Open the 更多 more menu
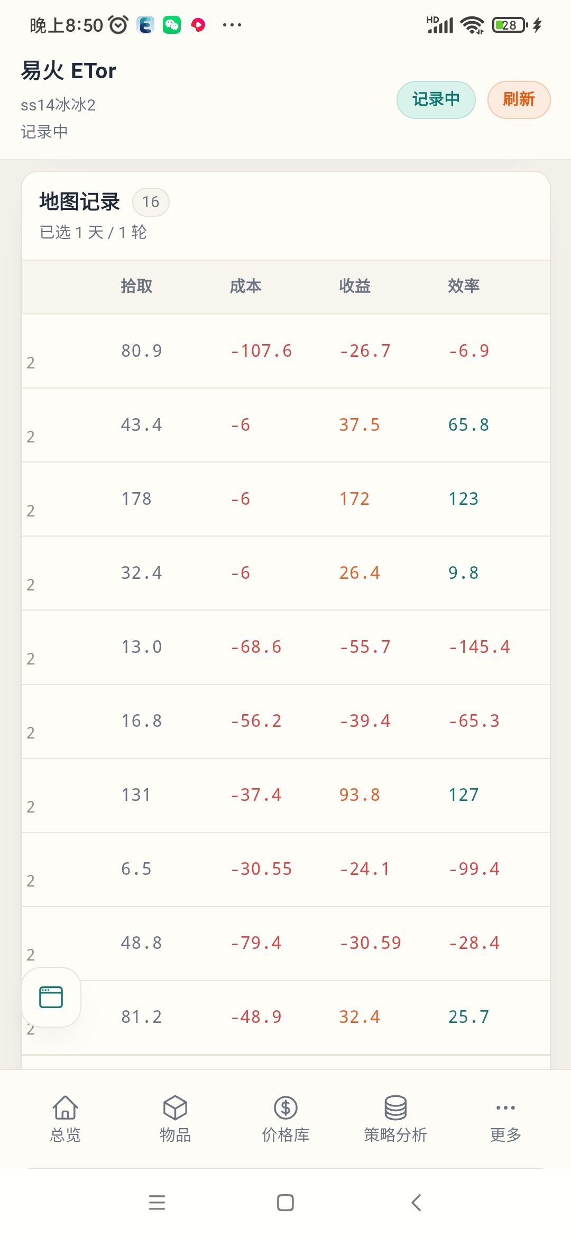The width and height of the screenshot is (571, 1237). point(505,1119)
